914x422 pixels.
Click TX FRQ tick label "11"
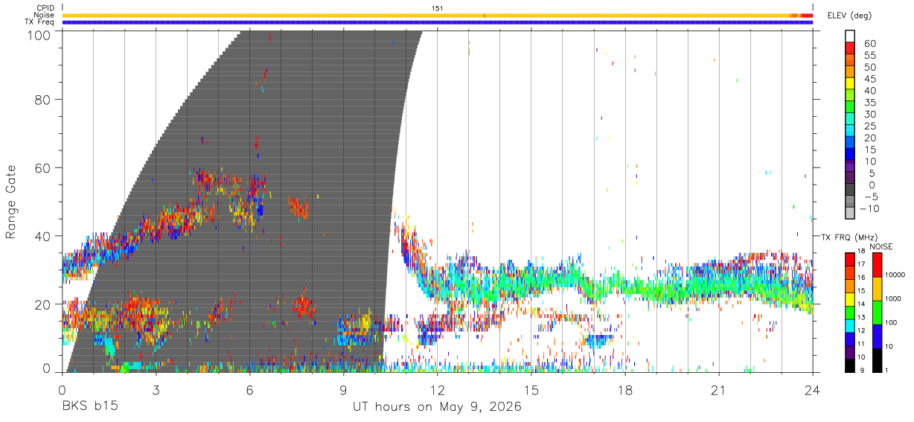tap(861, 345)
